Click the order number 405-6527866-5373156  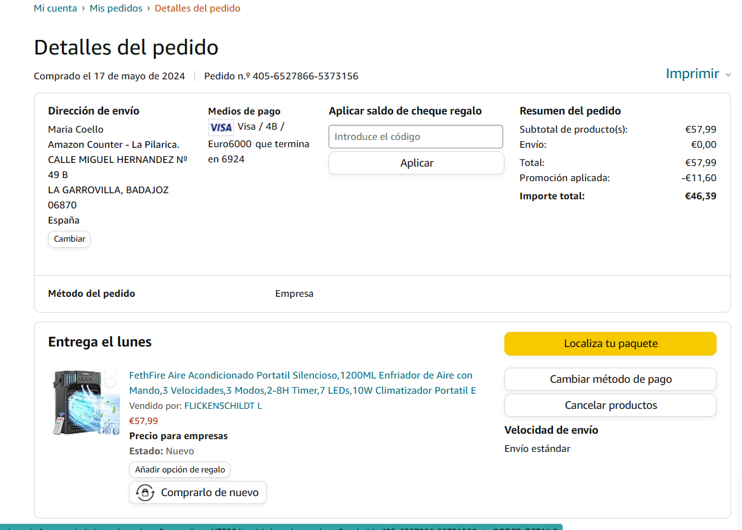pos(305,76)
